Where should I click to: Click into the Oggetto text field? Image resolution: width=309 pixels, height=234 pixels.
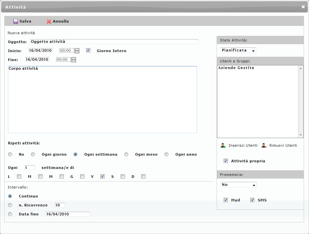tap(114, 42)
